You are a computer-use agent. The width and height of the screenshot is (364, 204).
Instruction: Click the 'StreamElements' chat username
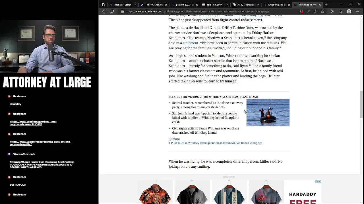[24, 154]
